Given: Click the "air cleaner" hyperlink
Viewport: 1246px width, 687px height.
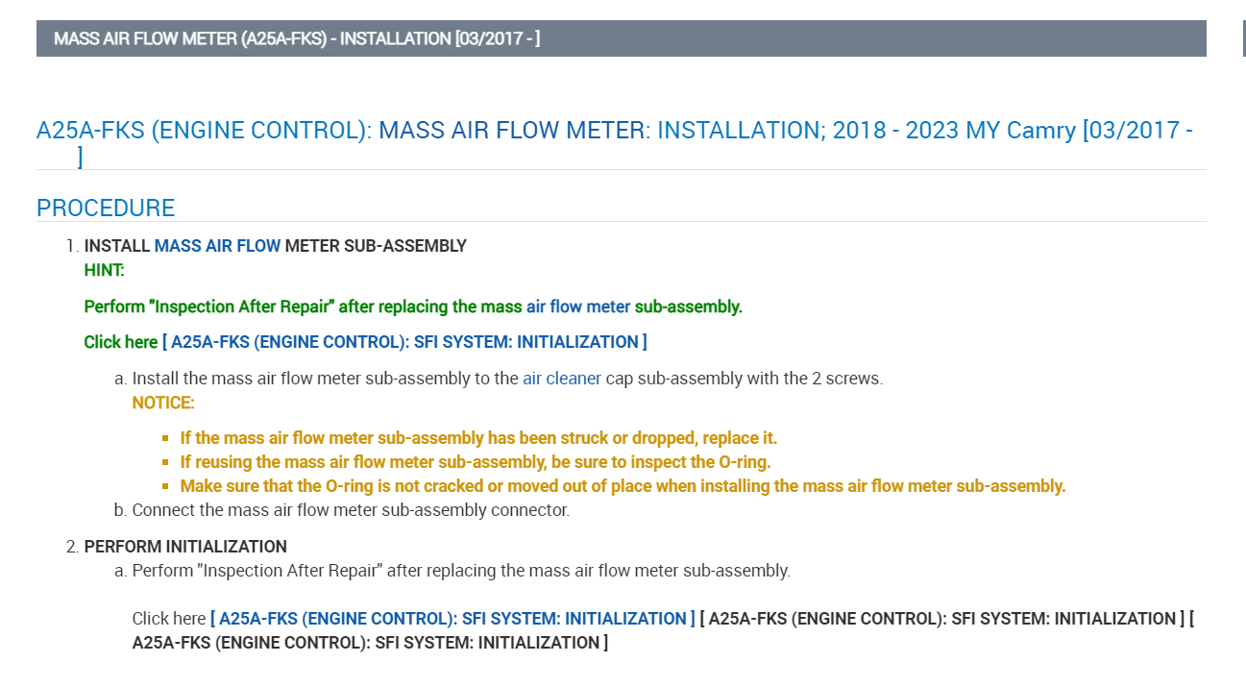Looking at the screenshot, I should pyautogui.click(x=562, y=379).
